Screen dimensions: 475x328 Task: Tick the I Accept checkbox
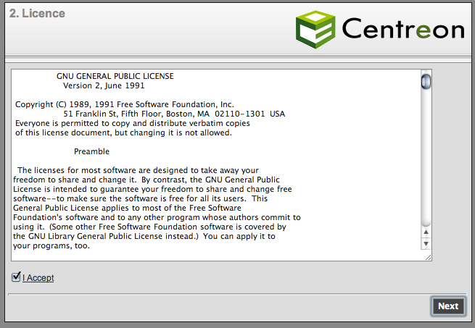click(x=16, y=277)
